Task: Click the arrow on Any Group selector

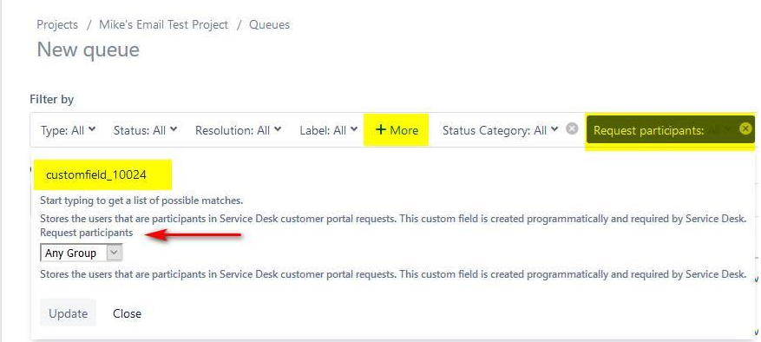Action: (x=114, y=253)
